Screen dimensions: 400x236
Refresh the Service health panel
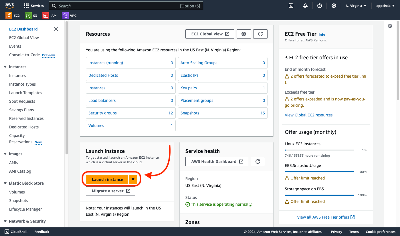click(x=258, y=162)
